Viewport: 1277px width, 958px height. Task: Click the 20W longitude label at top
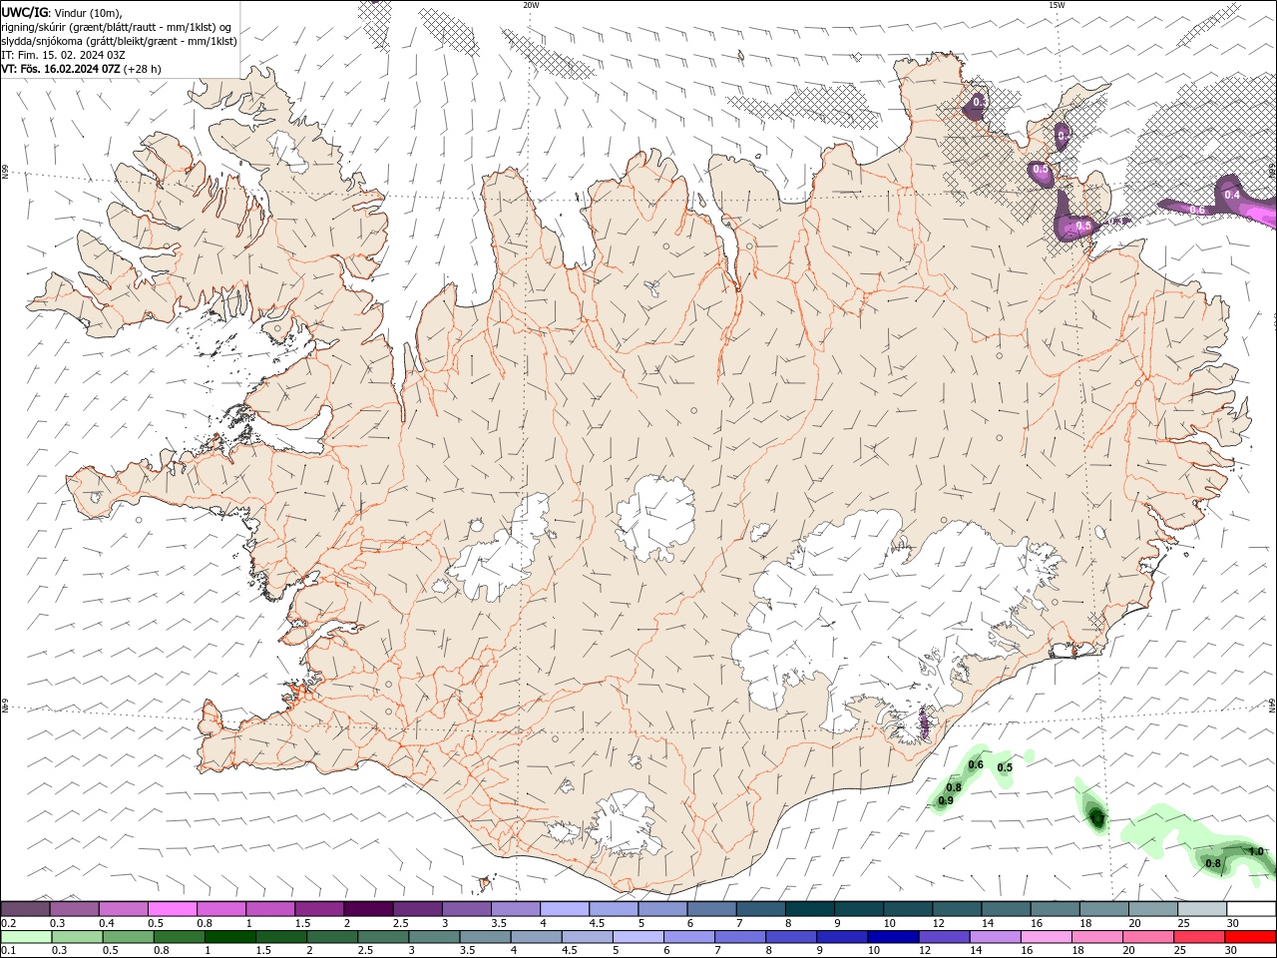[x=531, y=5]
